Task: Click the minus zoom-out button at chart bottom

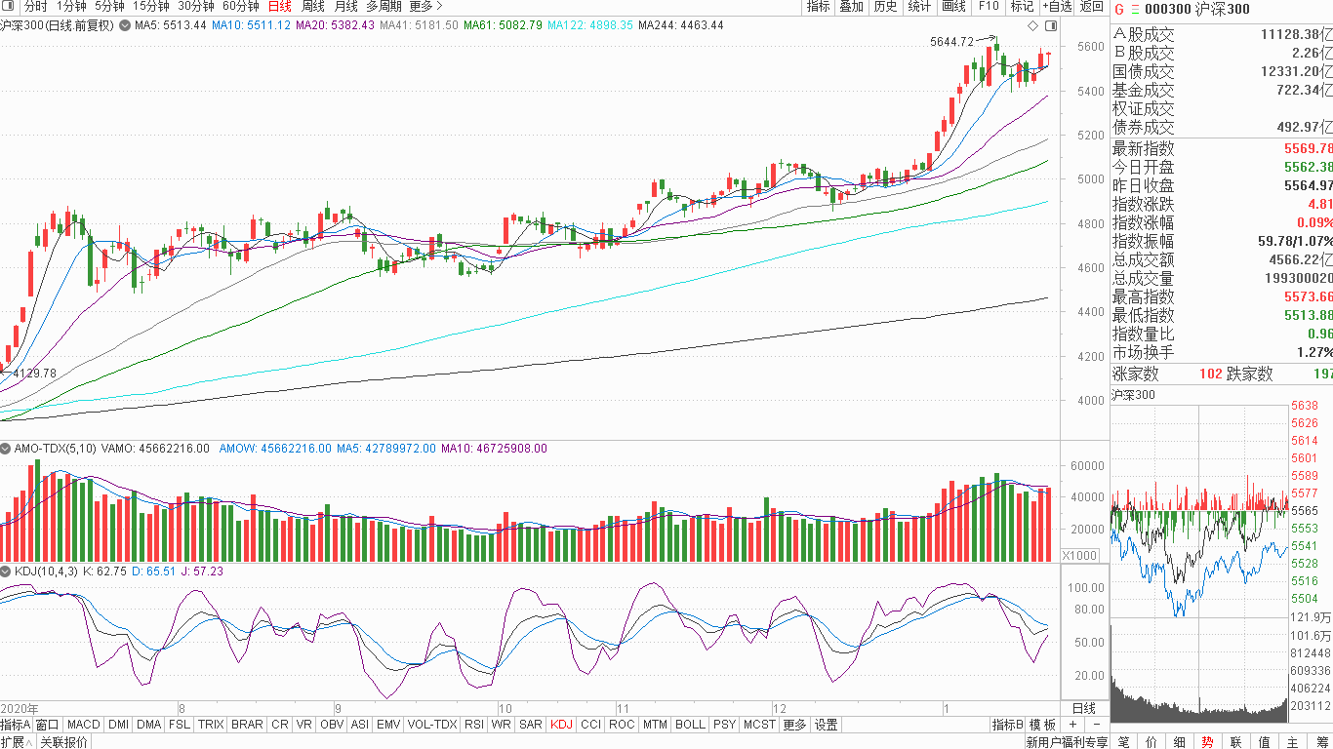Action: (x=1096, y=725)
